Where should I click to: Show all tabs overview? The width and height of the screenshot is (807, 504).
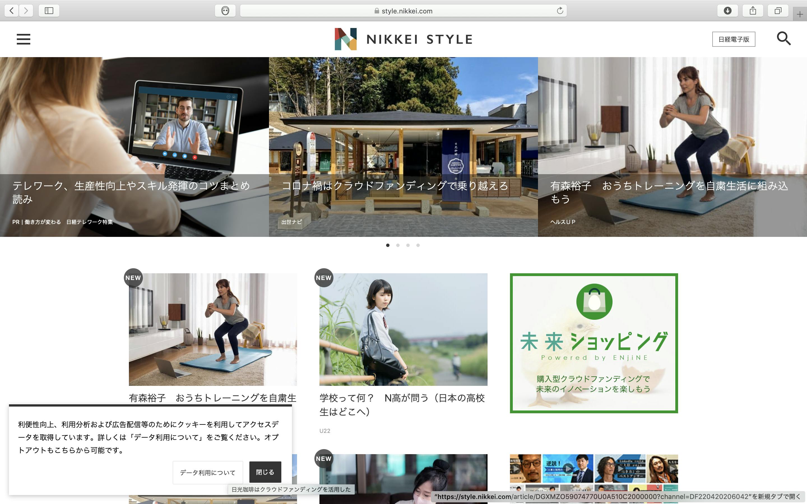(x=778, y=11)
